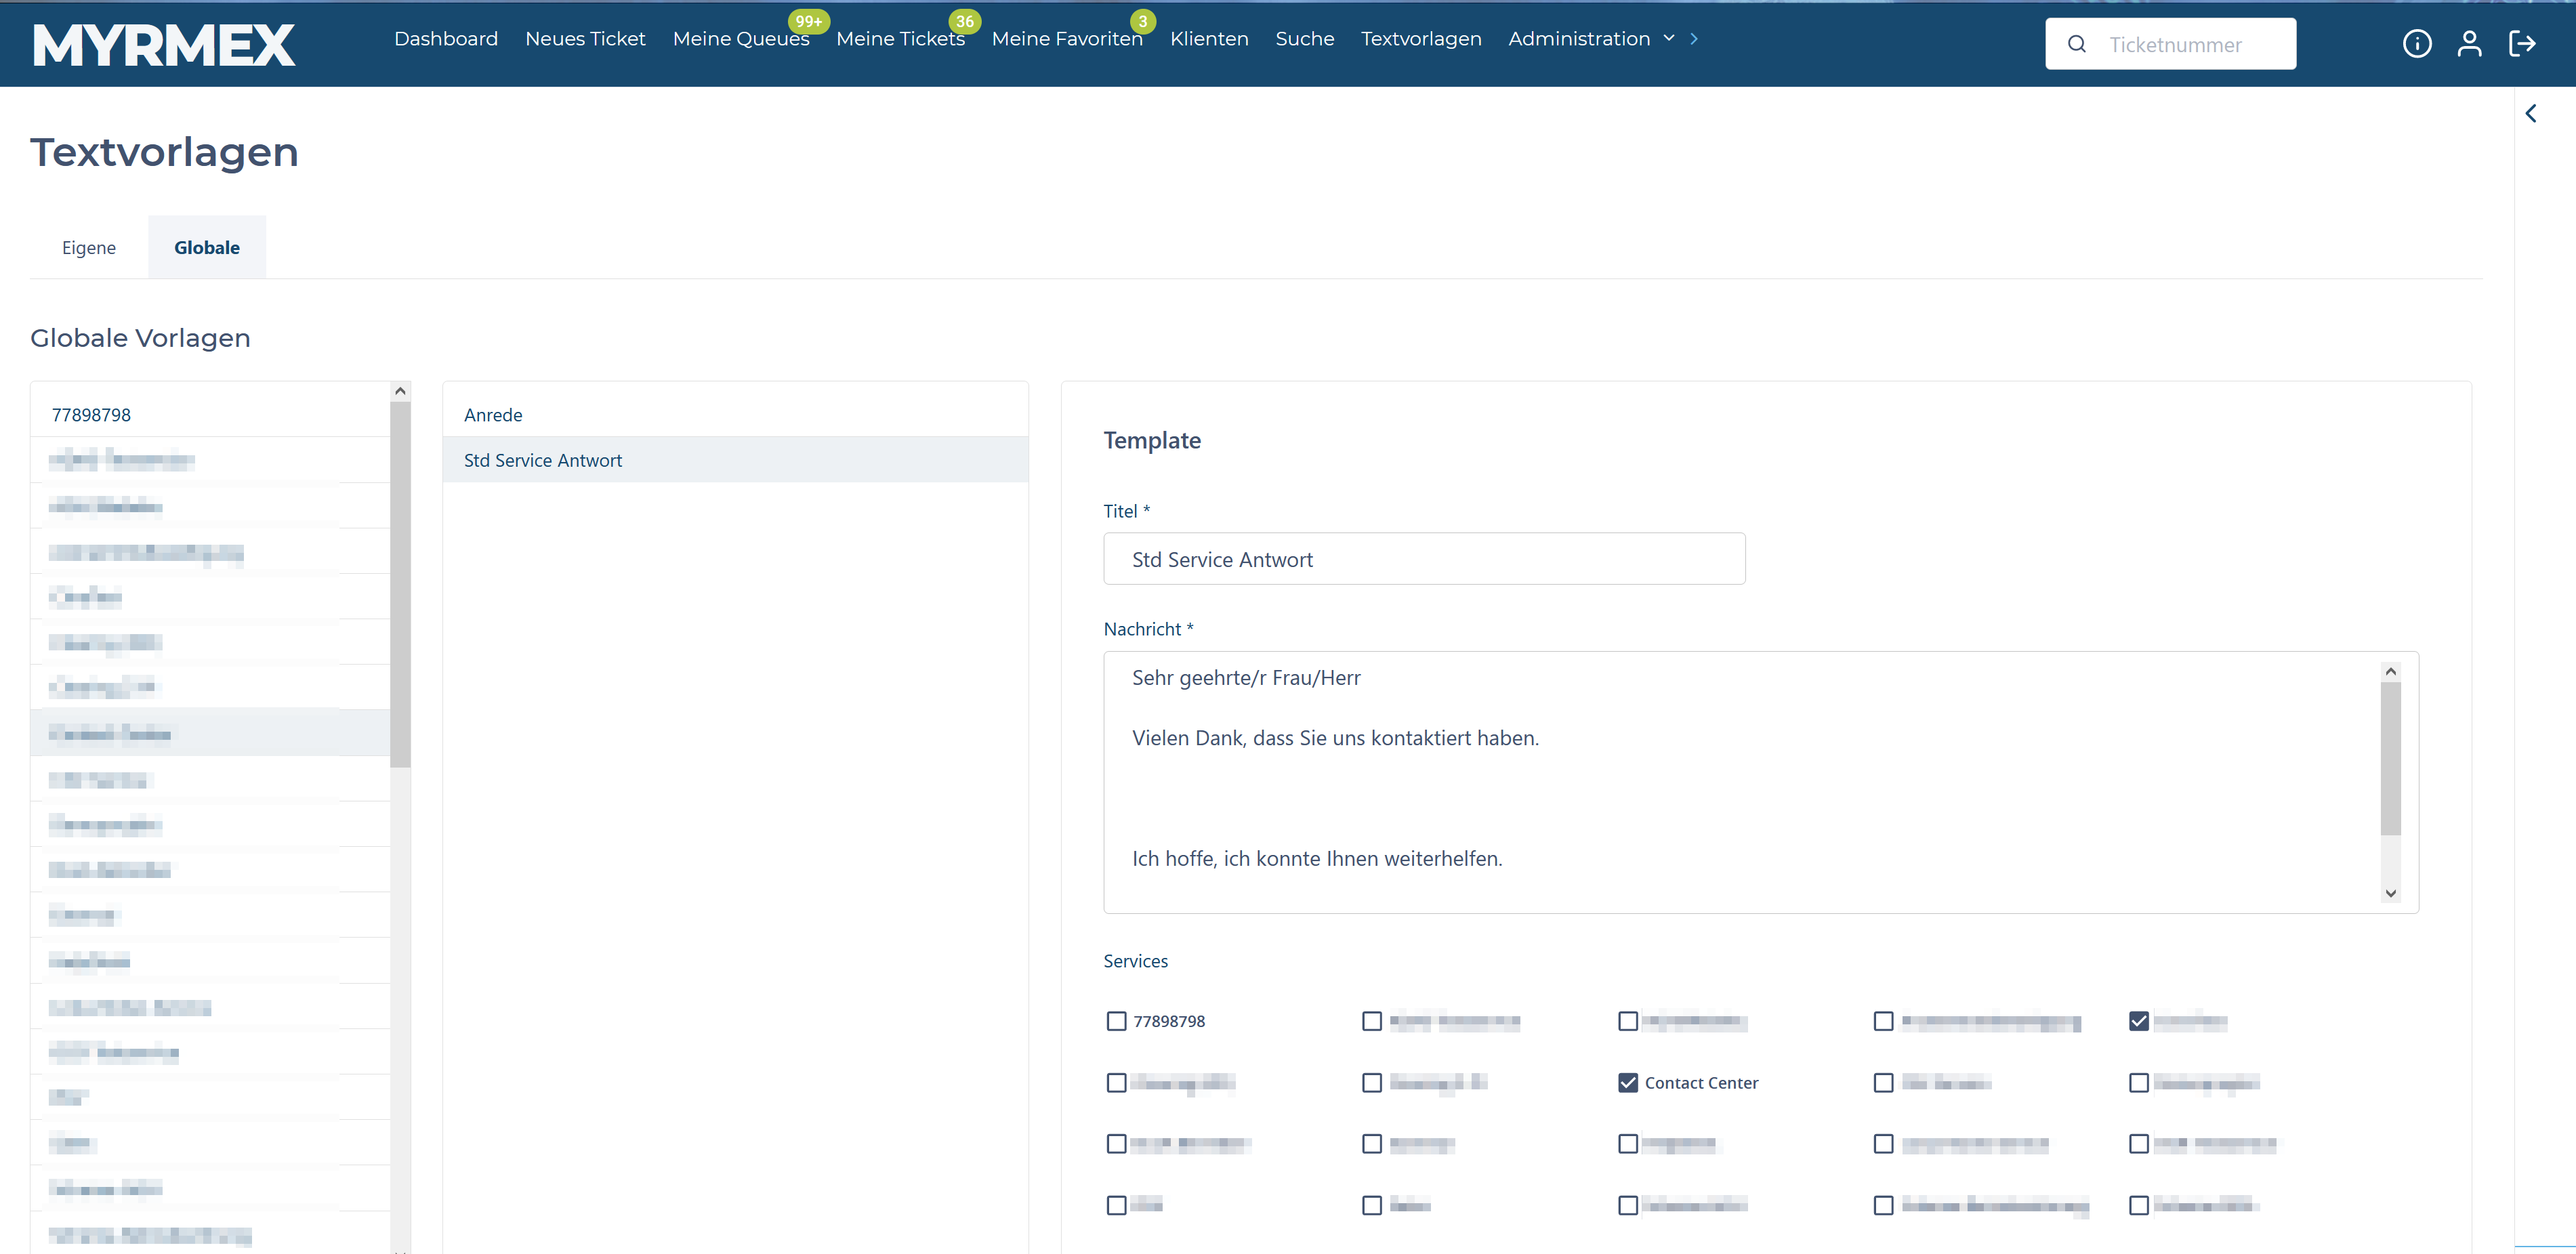
Task: Open the info circle icon in header
Action: coord(2416,44)
